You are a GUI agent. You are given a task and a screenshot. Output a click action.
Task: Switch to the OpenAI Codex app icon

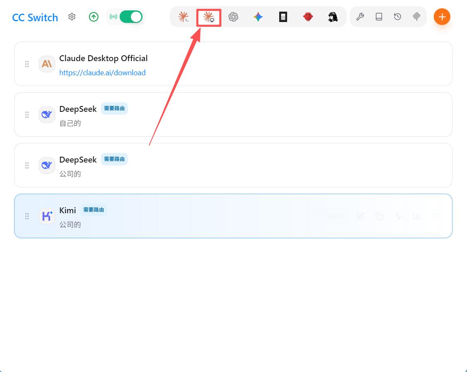(233, 17)
